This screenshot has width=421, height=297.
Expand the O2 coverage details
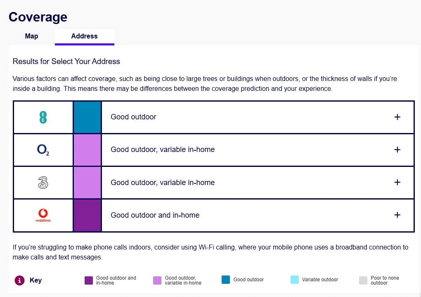pos(397,150)
